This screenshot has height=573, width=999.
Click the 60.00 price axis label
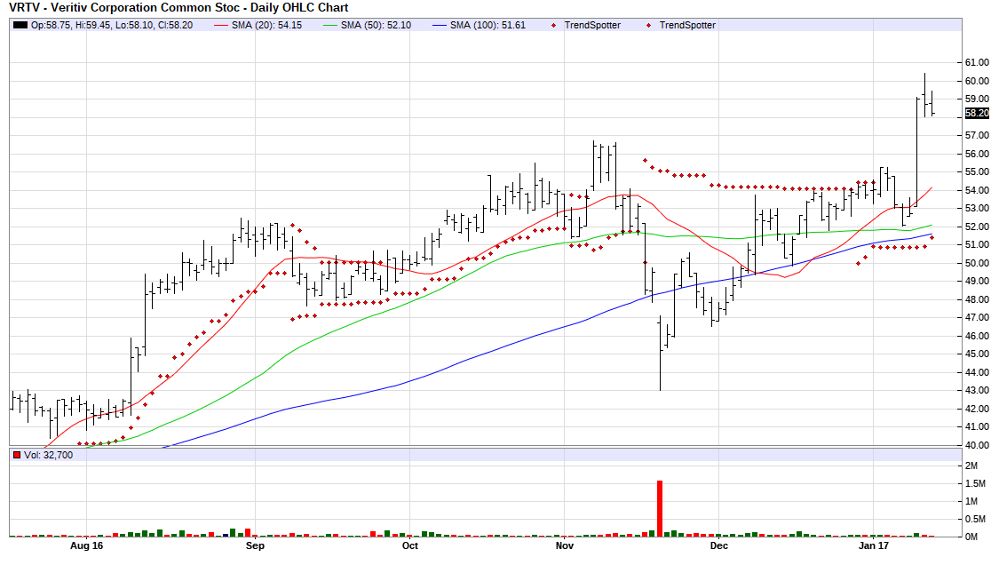tap(977, 81)
